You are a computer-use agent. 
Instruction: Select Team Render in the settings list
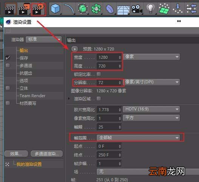click(32, 96)
